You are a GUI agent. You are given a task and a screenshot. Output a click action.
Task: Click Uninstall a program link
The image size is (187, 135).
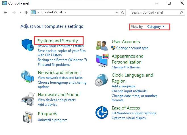[x=53, y=120]
